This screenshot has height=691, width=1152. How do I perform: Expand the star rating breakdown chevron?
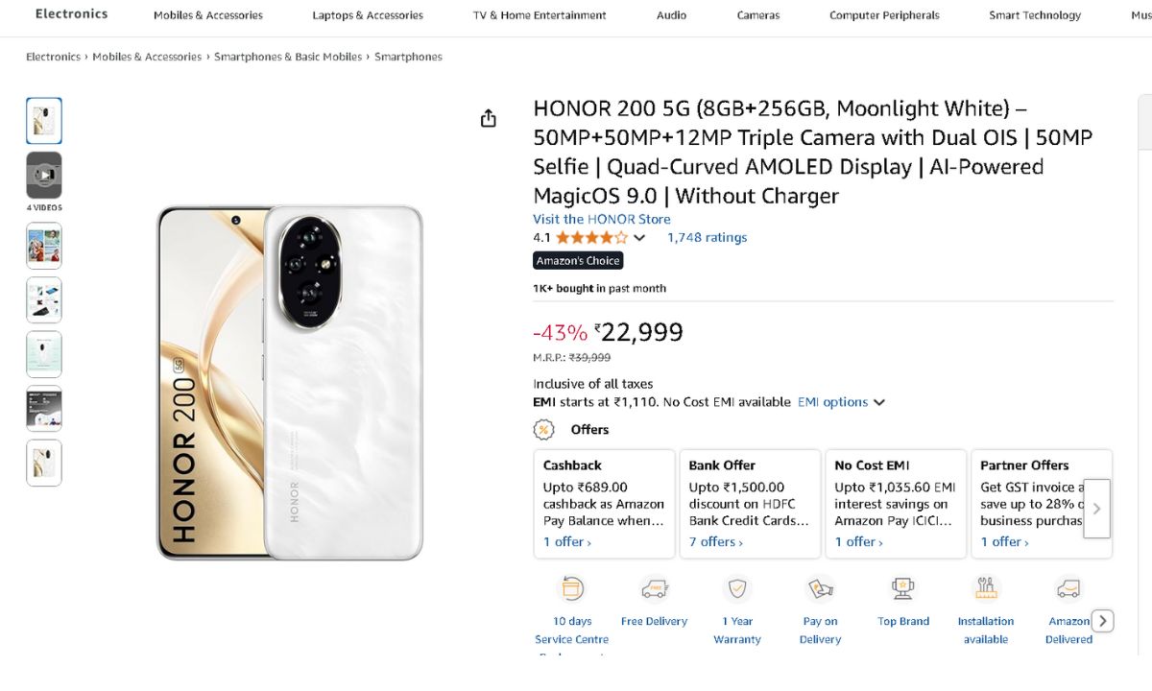640,238
